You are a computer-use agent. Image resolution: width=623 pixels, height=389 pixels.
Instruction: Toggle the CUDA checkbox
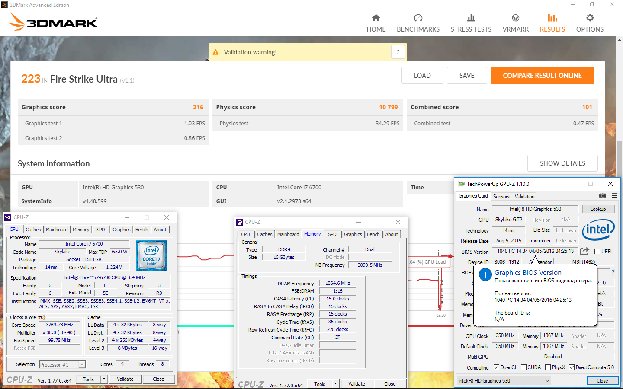(523, 367)
